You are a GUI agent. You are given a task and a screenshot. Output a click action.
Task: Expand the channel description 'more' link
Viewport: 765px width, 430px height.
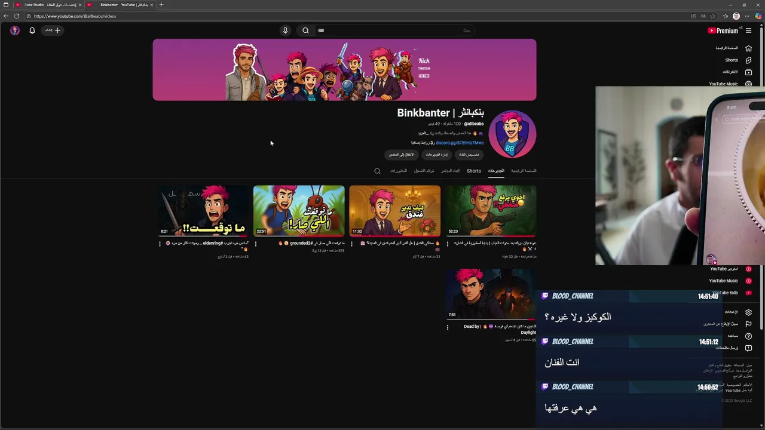423,133
